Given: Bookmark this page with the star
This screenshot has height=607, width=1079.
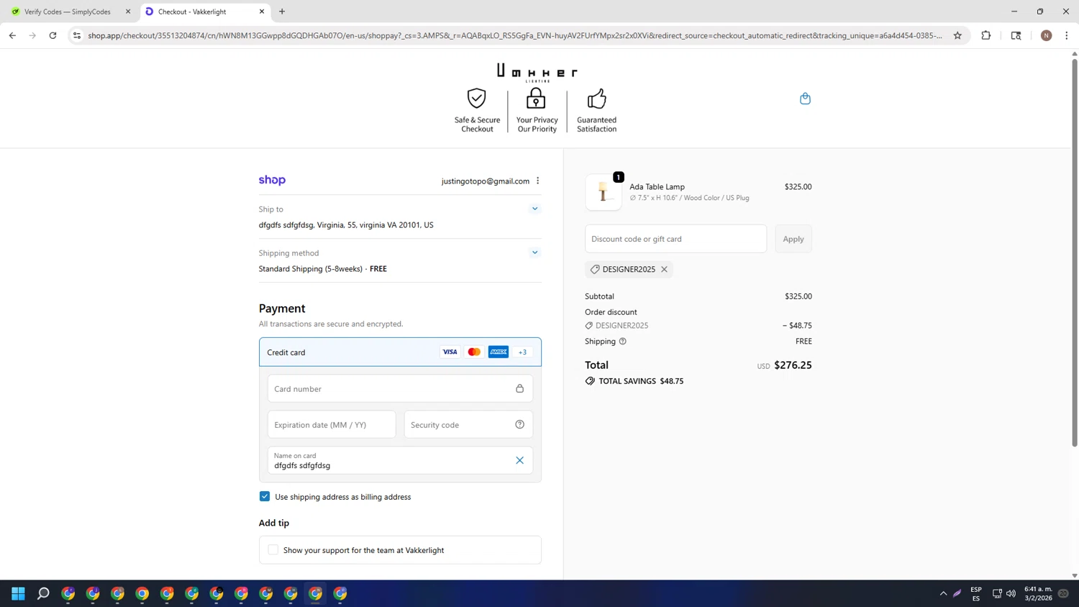Looking at the screenshot, I should (x=957, y=35).
